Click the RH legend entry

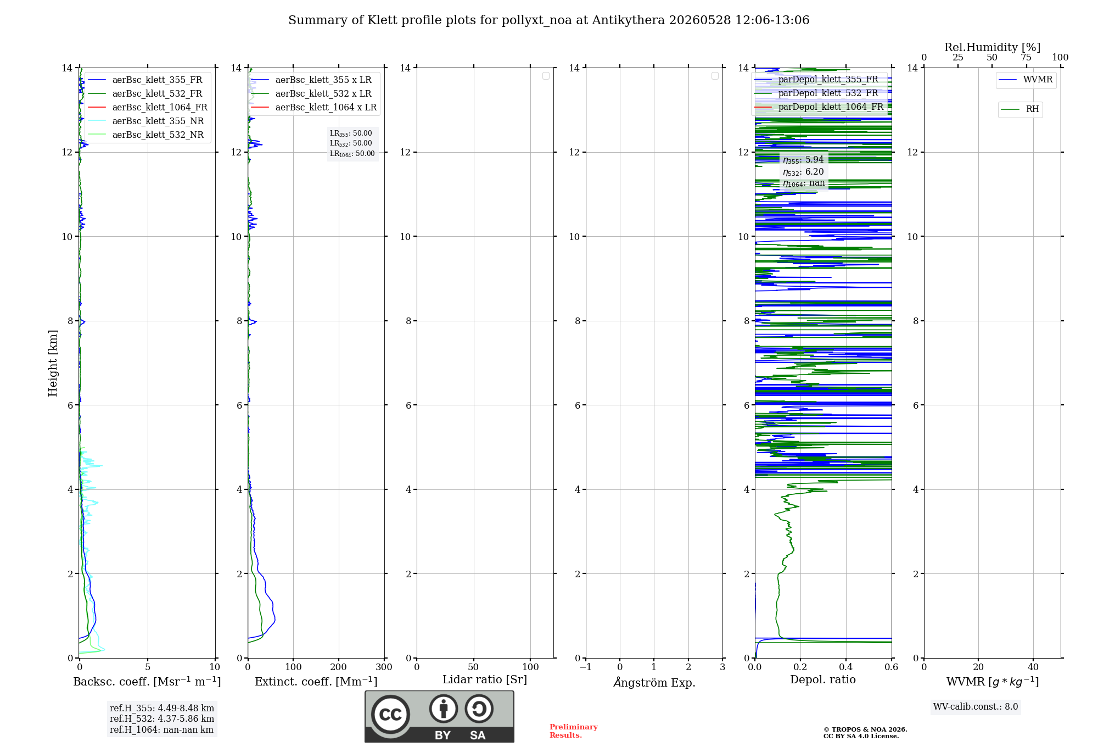(1021, 109)
